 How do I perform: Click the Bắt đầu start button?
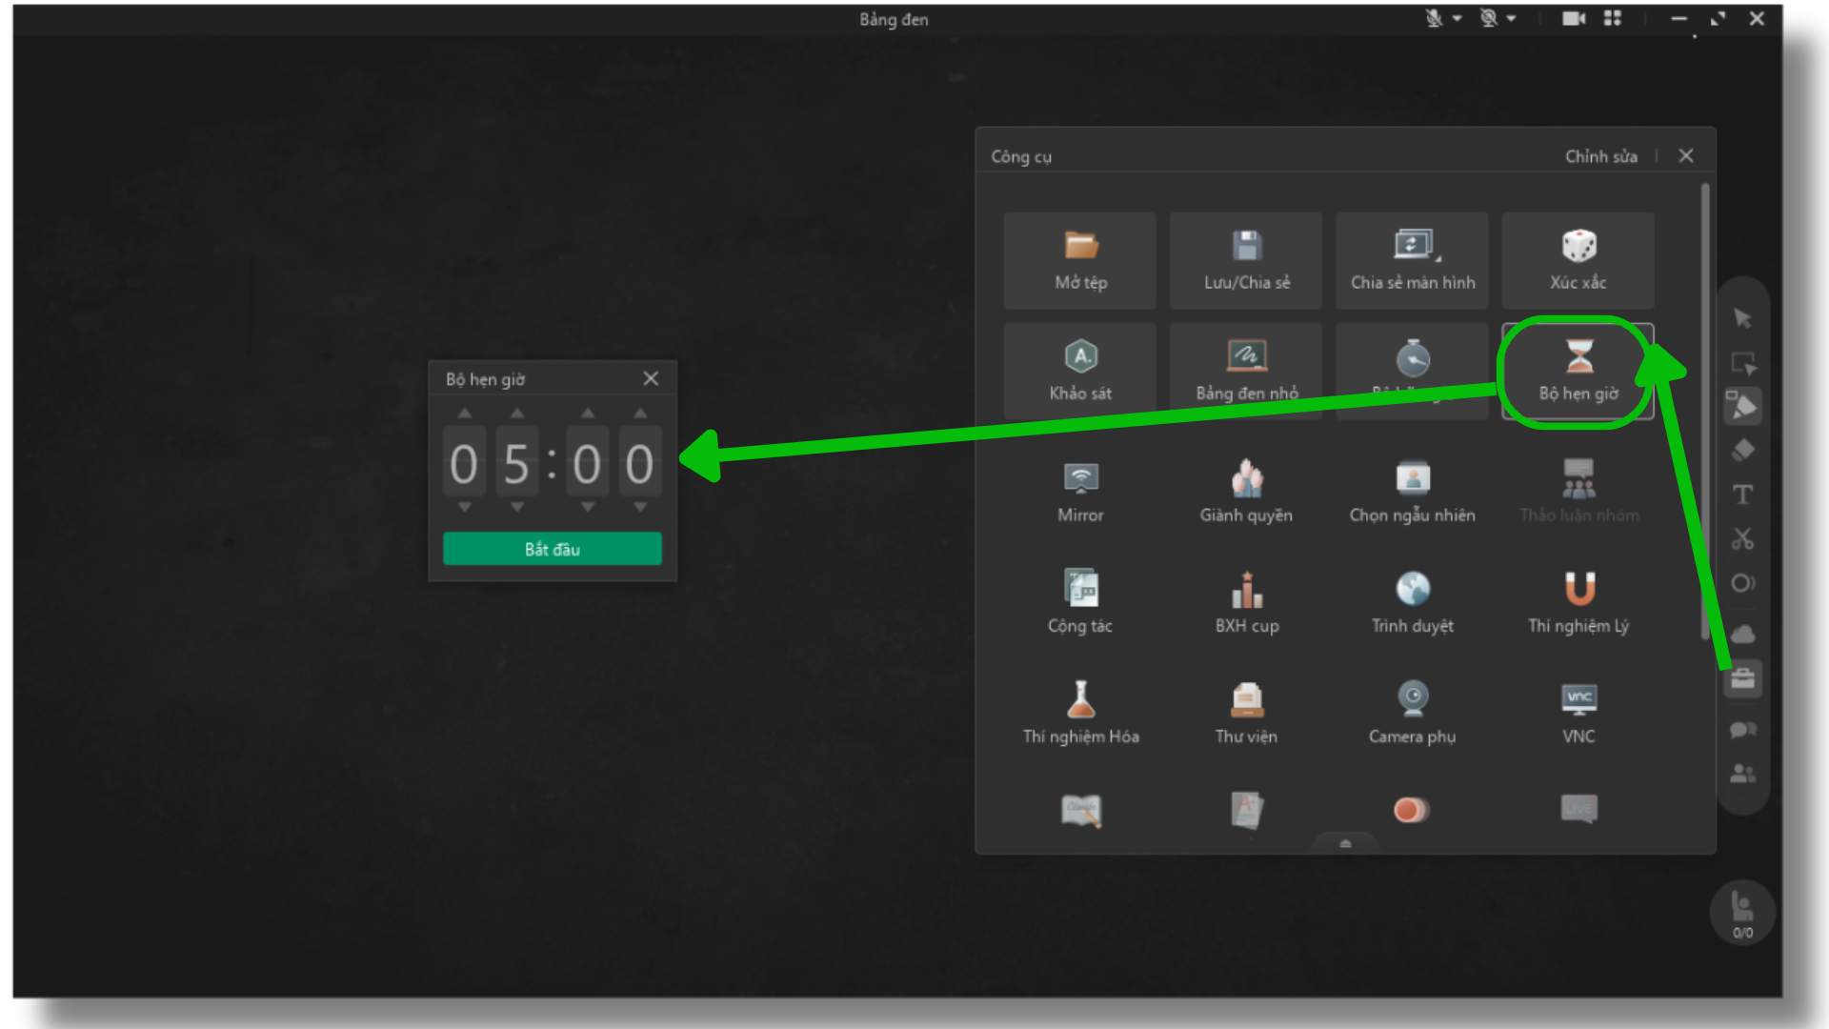pos(552,549)
